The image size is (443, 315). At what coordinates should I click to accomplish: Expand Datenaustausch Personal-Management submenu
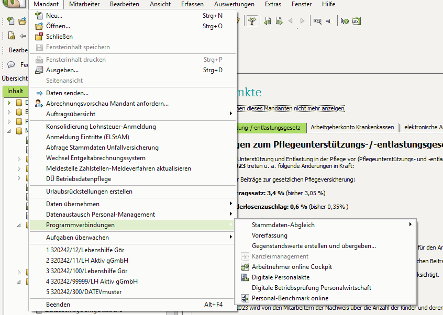tap(133, 214)
